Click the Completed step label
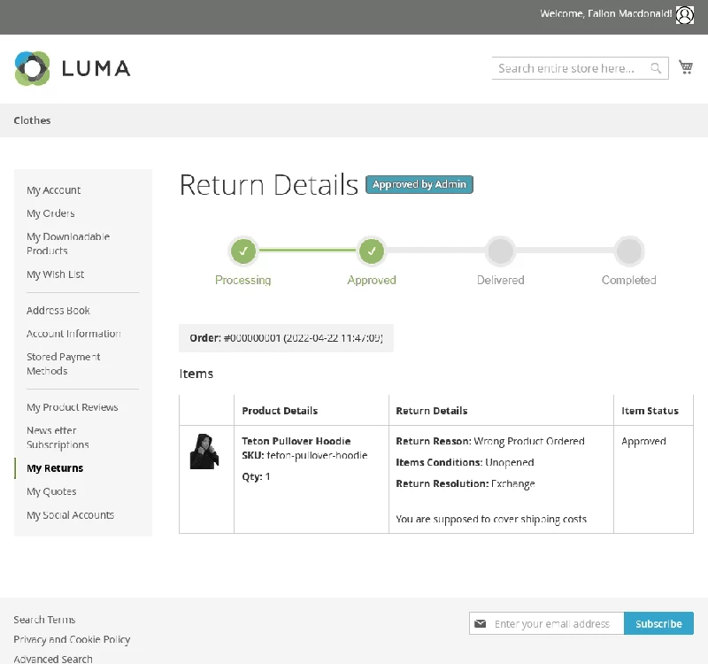The image size is (708, 664). pos(628,280)
